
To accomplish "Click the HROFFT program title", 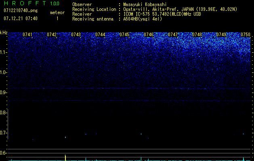I will [24, 4].
